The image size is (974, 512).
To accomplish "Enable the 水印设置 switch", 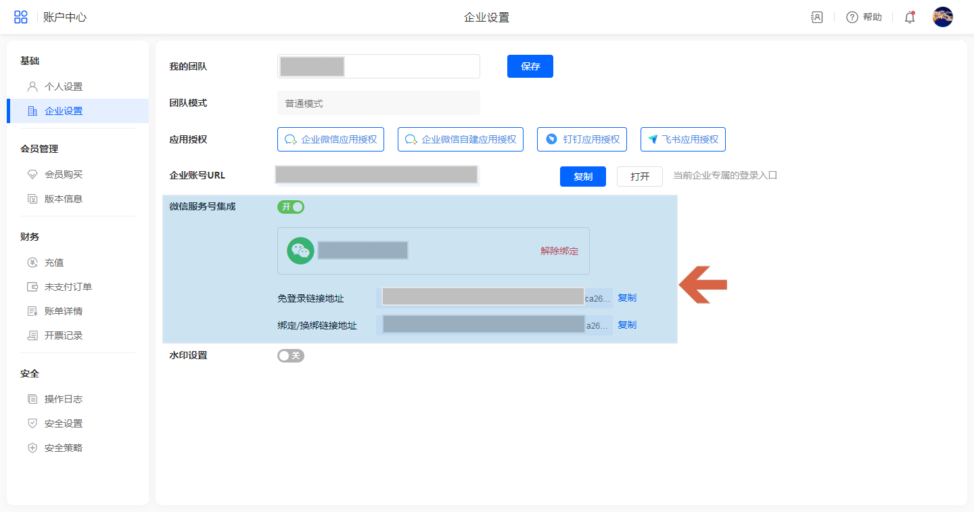I will pyautogui.click(x=291, y=356).
